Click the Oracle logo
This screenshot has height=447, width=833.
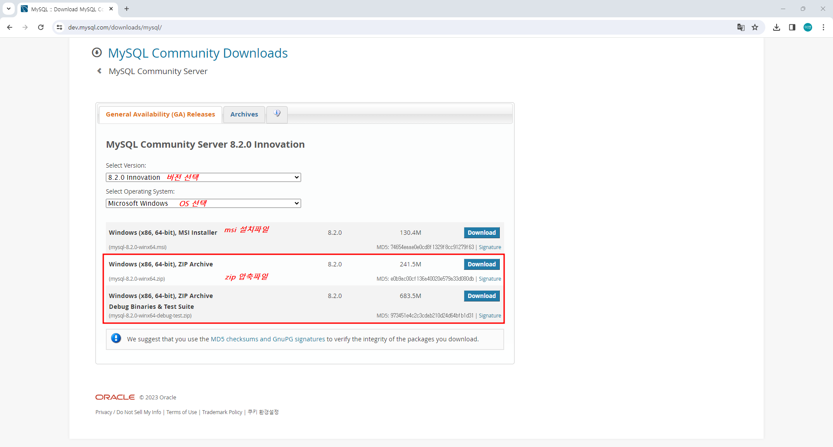click(115, 397)
